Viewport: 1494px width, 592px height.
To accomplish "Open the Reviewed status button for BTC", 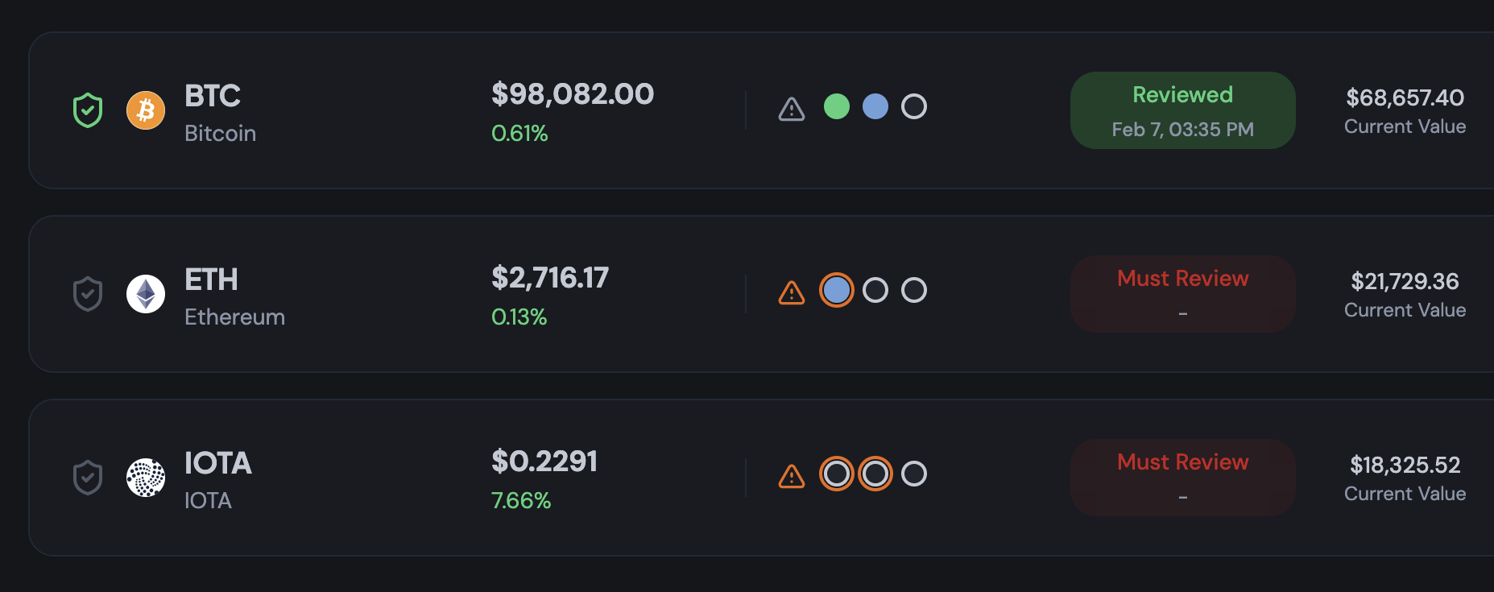I will tap(1182, 110).
